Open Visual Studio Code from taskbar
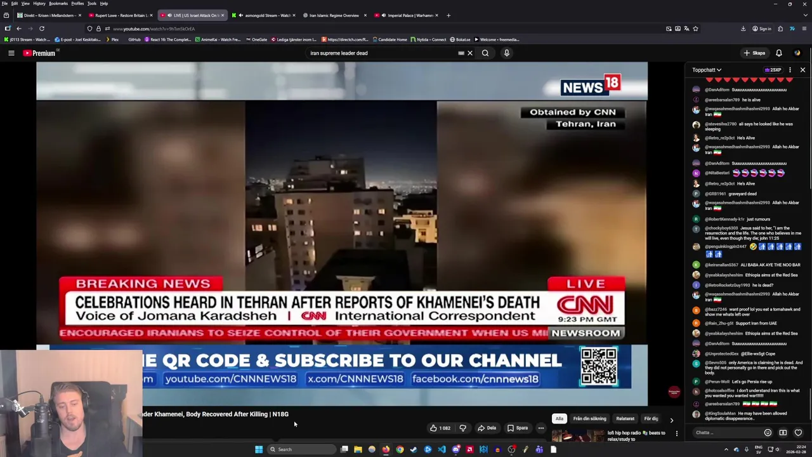The width and height of the screenshot is (812, 457). (x=442, y=449)
